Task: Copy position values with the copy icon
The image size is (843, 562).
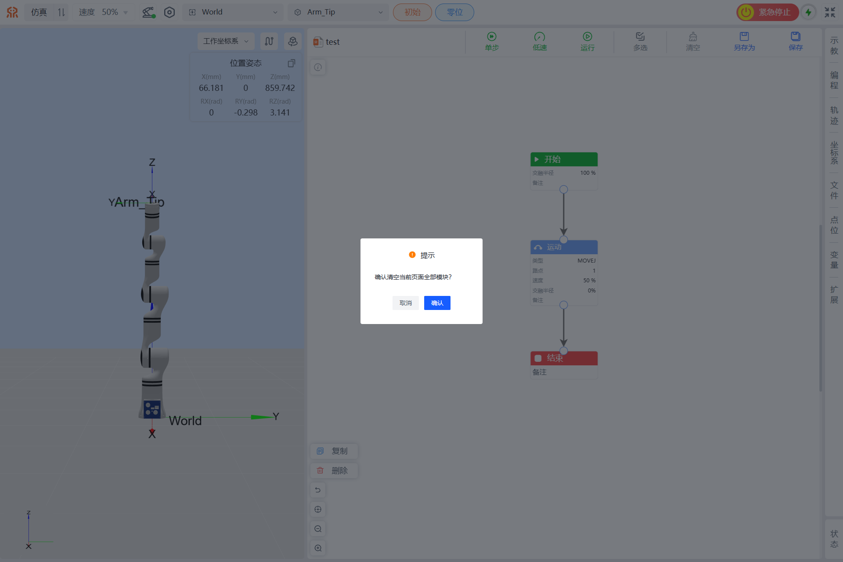Action: point(291,63)
